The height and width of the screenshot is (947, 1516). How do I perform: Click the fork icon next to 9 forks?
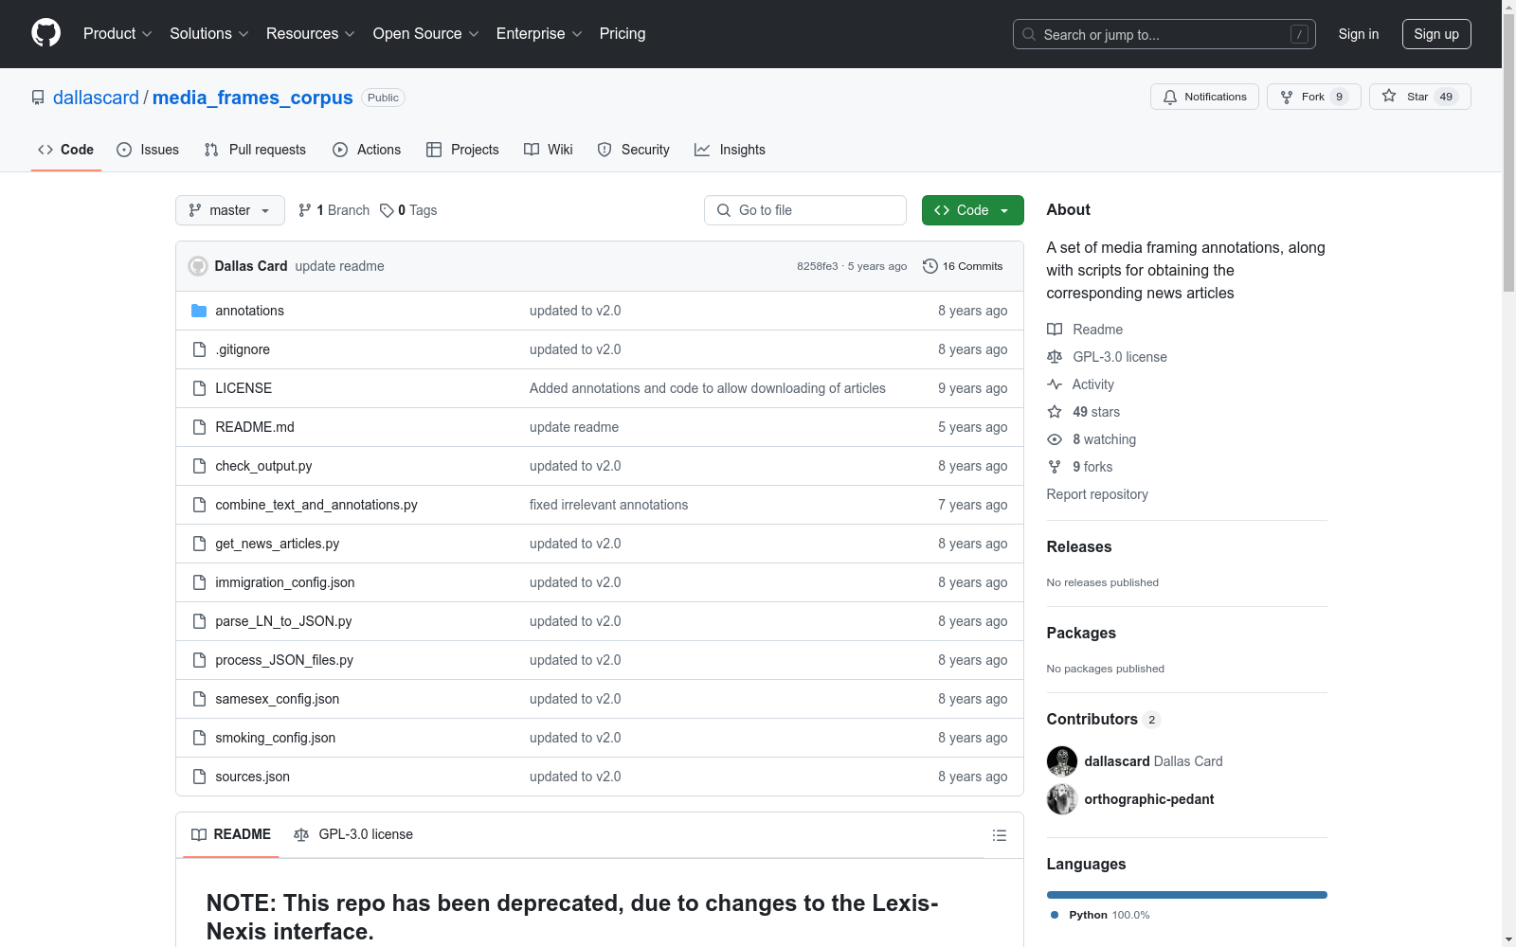point(1055,467)
